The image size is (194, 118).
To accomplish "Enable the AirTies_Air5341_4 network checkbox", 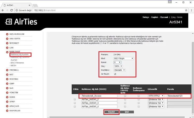I will (x=75, y=107).
